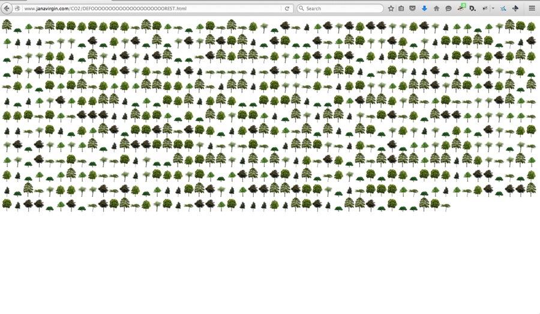Viewport: 540px width, 314px height.
Task: Click the blue molecule-like extension icon
Action: pyautogui.click(x=503, y=8)
